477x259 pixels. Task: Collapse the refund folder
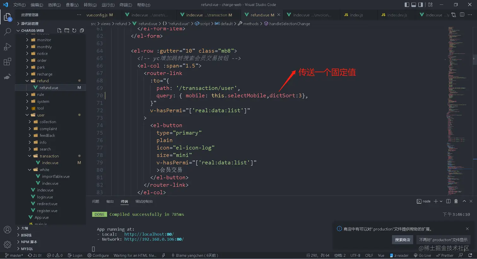click(27, 81)
